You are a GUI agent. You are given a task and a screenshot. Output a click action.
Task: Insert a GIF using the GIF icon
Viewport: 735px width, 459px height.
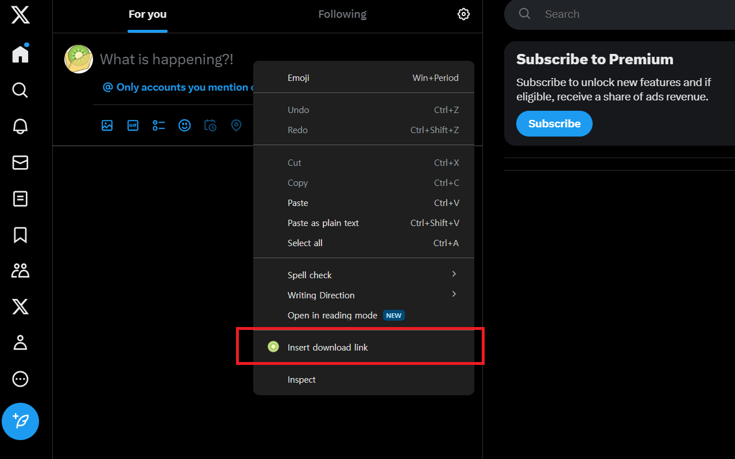(133, 125)
